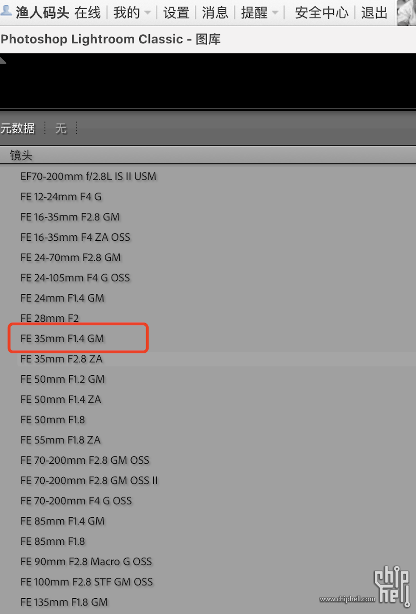Select lens FE 50mm F1.2 GM
Image resolution: width=416 pixels, height=614 pixels.
tap(62, 379)
